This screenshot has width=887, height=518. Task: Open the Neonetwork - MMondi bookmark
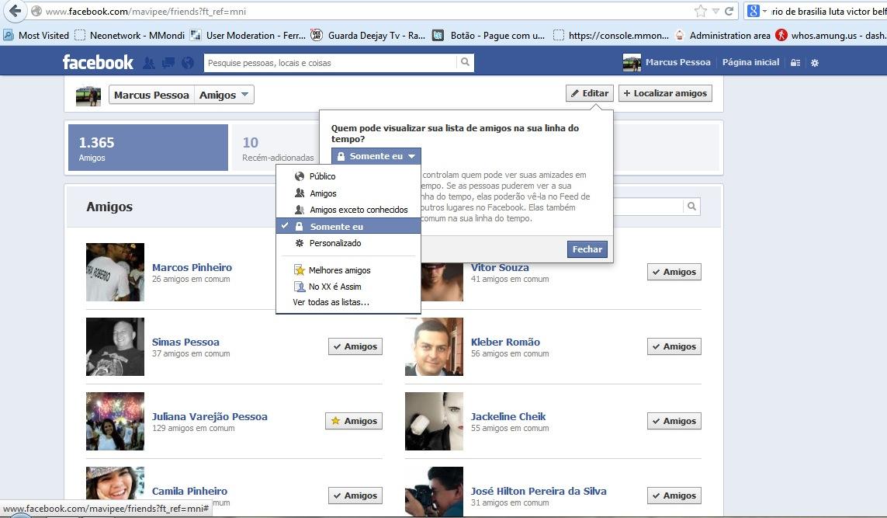point(130,35)
